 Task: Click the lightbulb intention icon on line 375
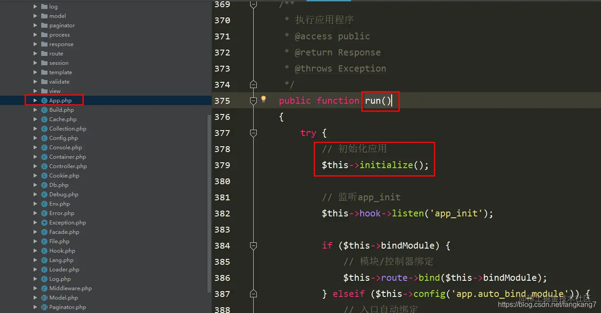(x=264, y=99)
